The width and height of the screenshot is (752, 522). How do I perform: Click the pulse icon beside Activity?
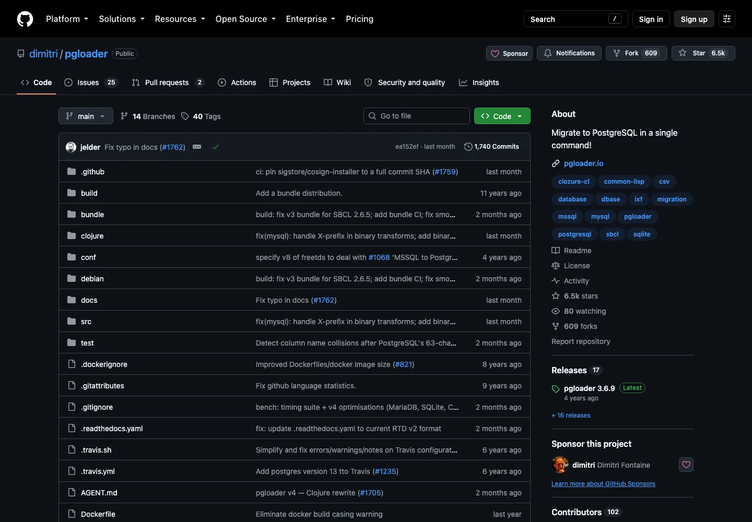[556, 281]
